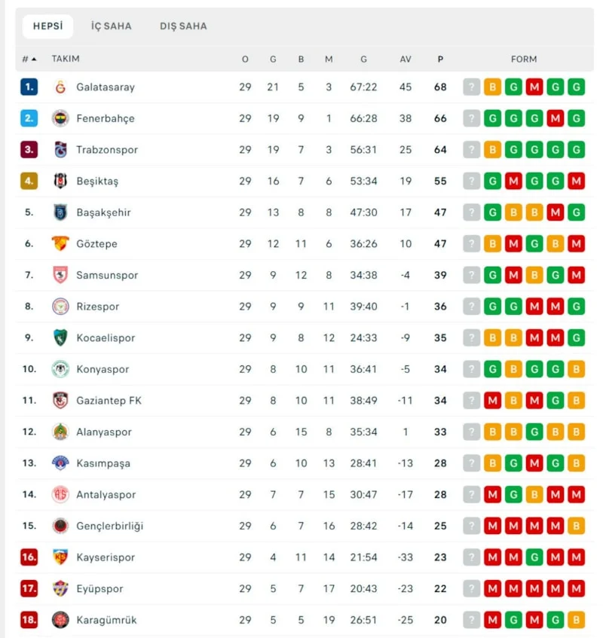
Task: Switch to the DIŞ SAHA tab
Action: [183, 26]
